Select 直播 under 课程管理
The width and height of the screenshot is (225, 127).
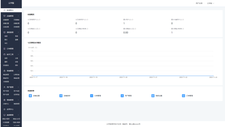[16, 40]
